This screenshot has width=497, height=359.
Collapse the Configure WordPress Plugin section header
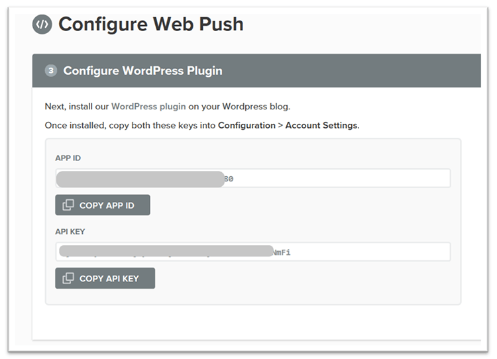[265, 70]
